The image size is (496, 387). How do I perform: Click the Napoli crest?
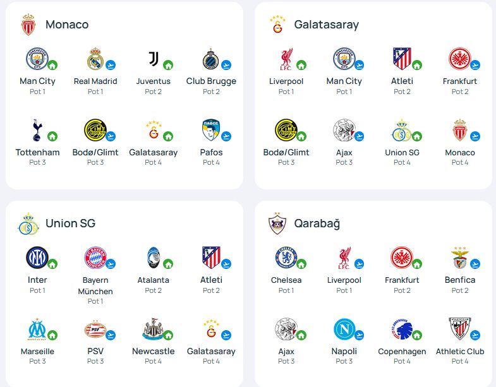(344, 329)
